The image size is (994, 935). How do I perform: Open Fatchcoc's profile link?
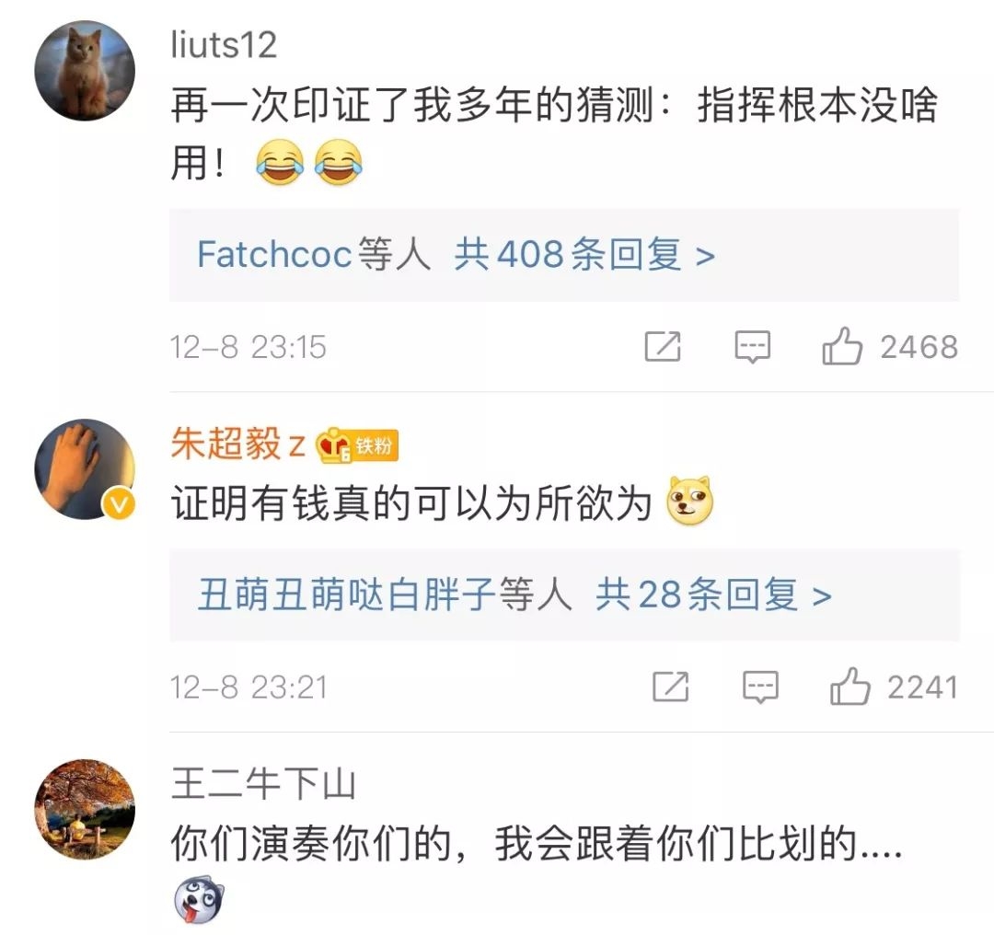coord(274,254)
